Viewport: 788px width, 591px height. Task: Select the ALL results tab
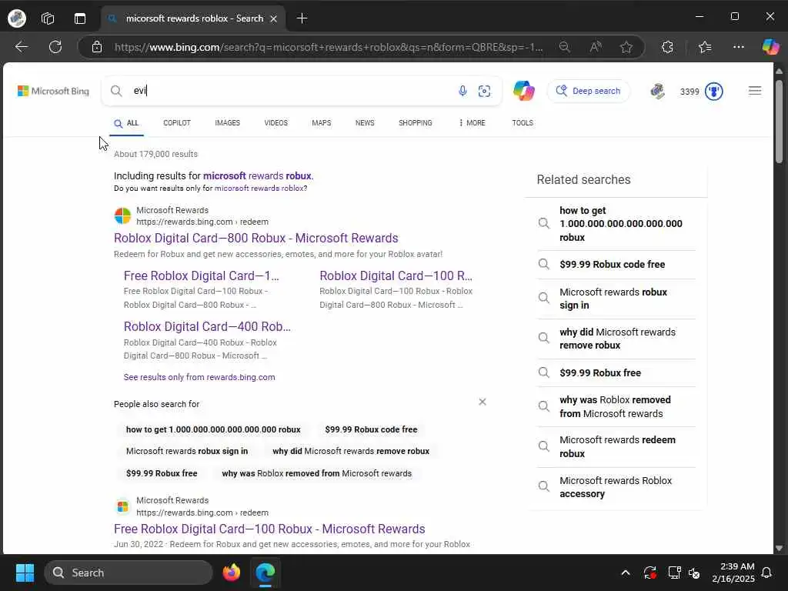tap(127, 123)
